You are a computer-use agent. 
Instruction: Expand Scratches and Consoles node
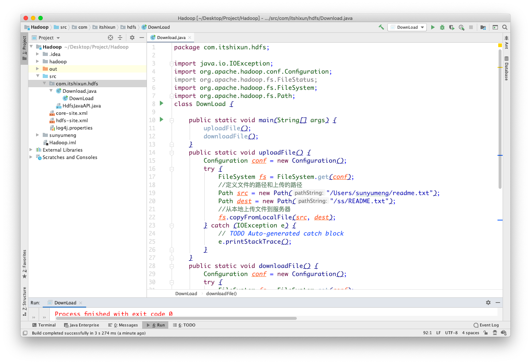[x=31, y=157]
